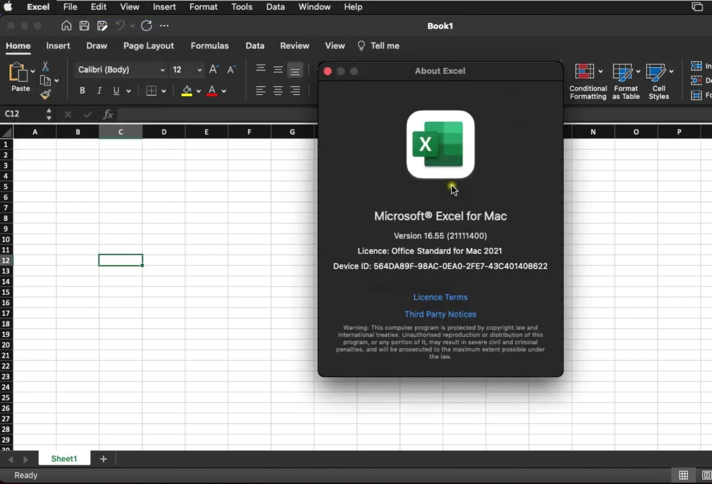Click Tell me search box

[379, 46]
